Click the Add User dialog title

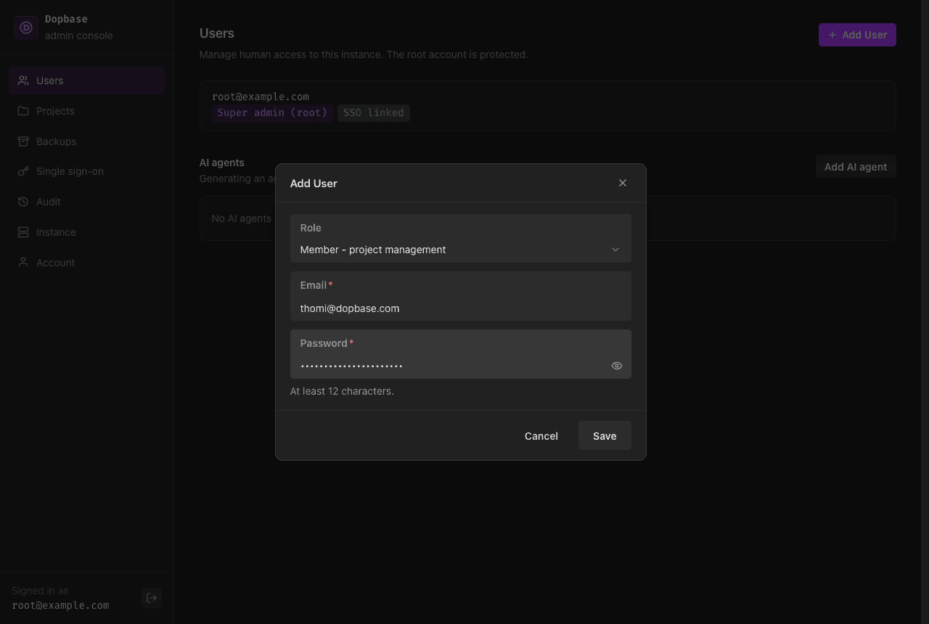pyautogui.click(x=314, y=183)
